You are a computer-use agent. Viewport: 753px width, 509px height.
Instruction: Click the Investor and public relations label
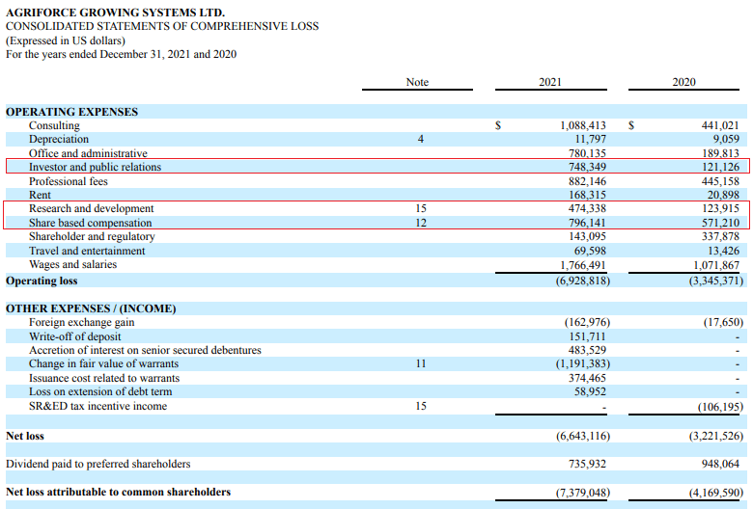point(95,167)
